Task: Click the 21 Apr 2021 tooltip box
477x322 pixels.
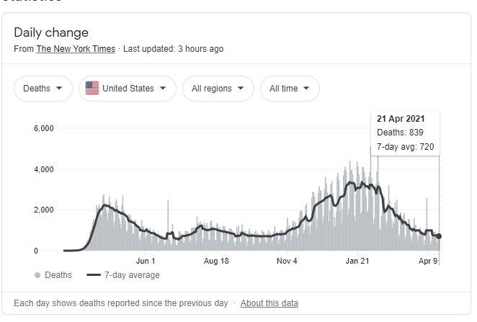Action: pyautogui.click(x=404, y=133)
